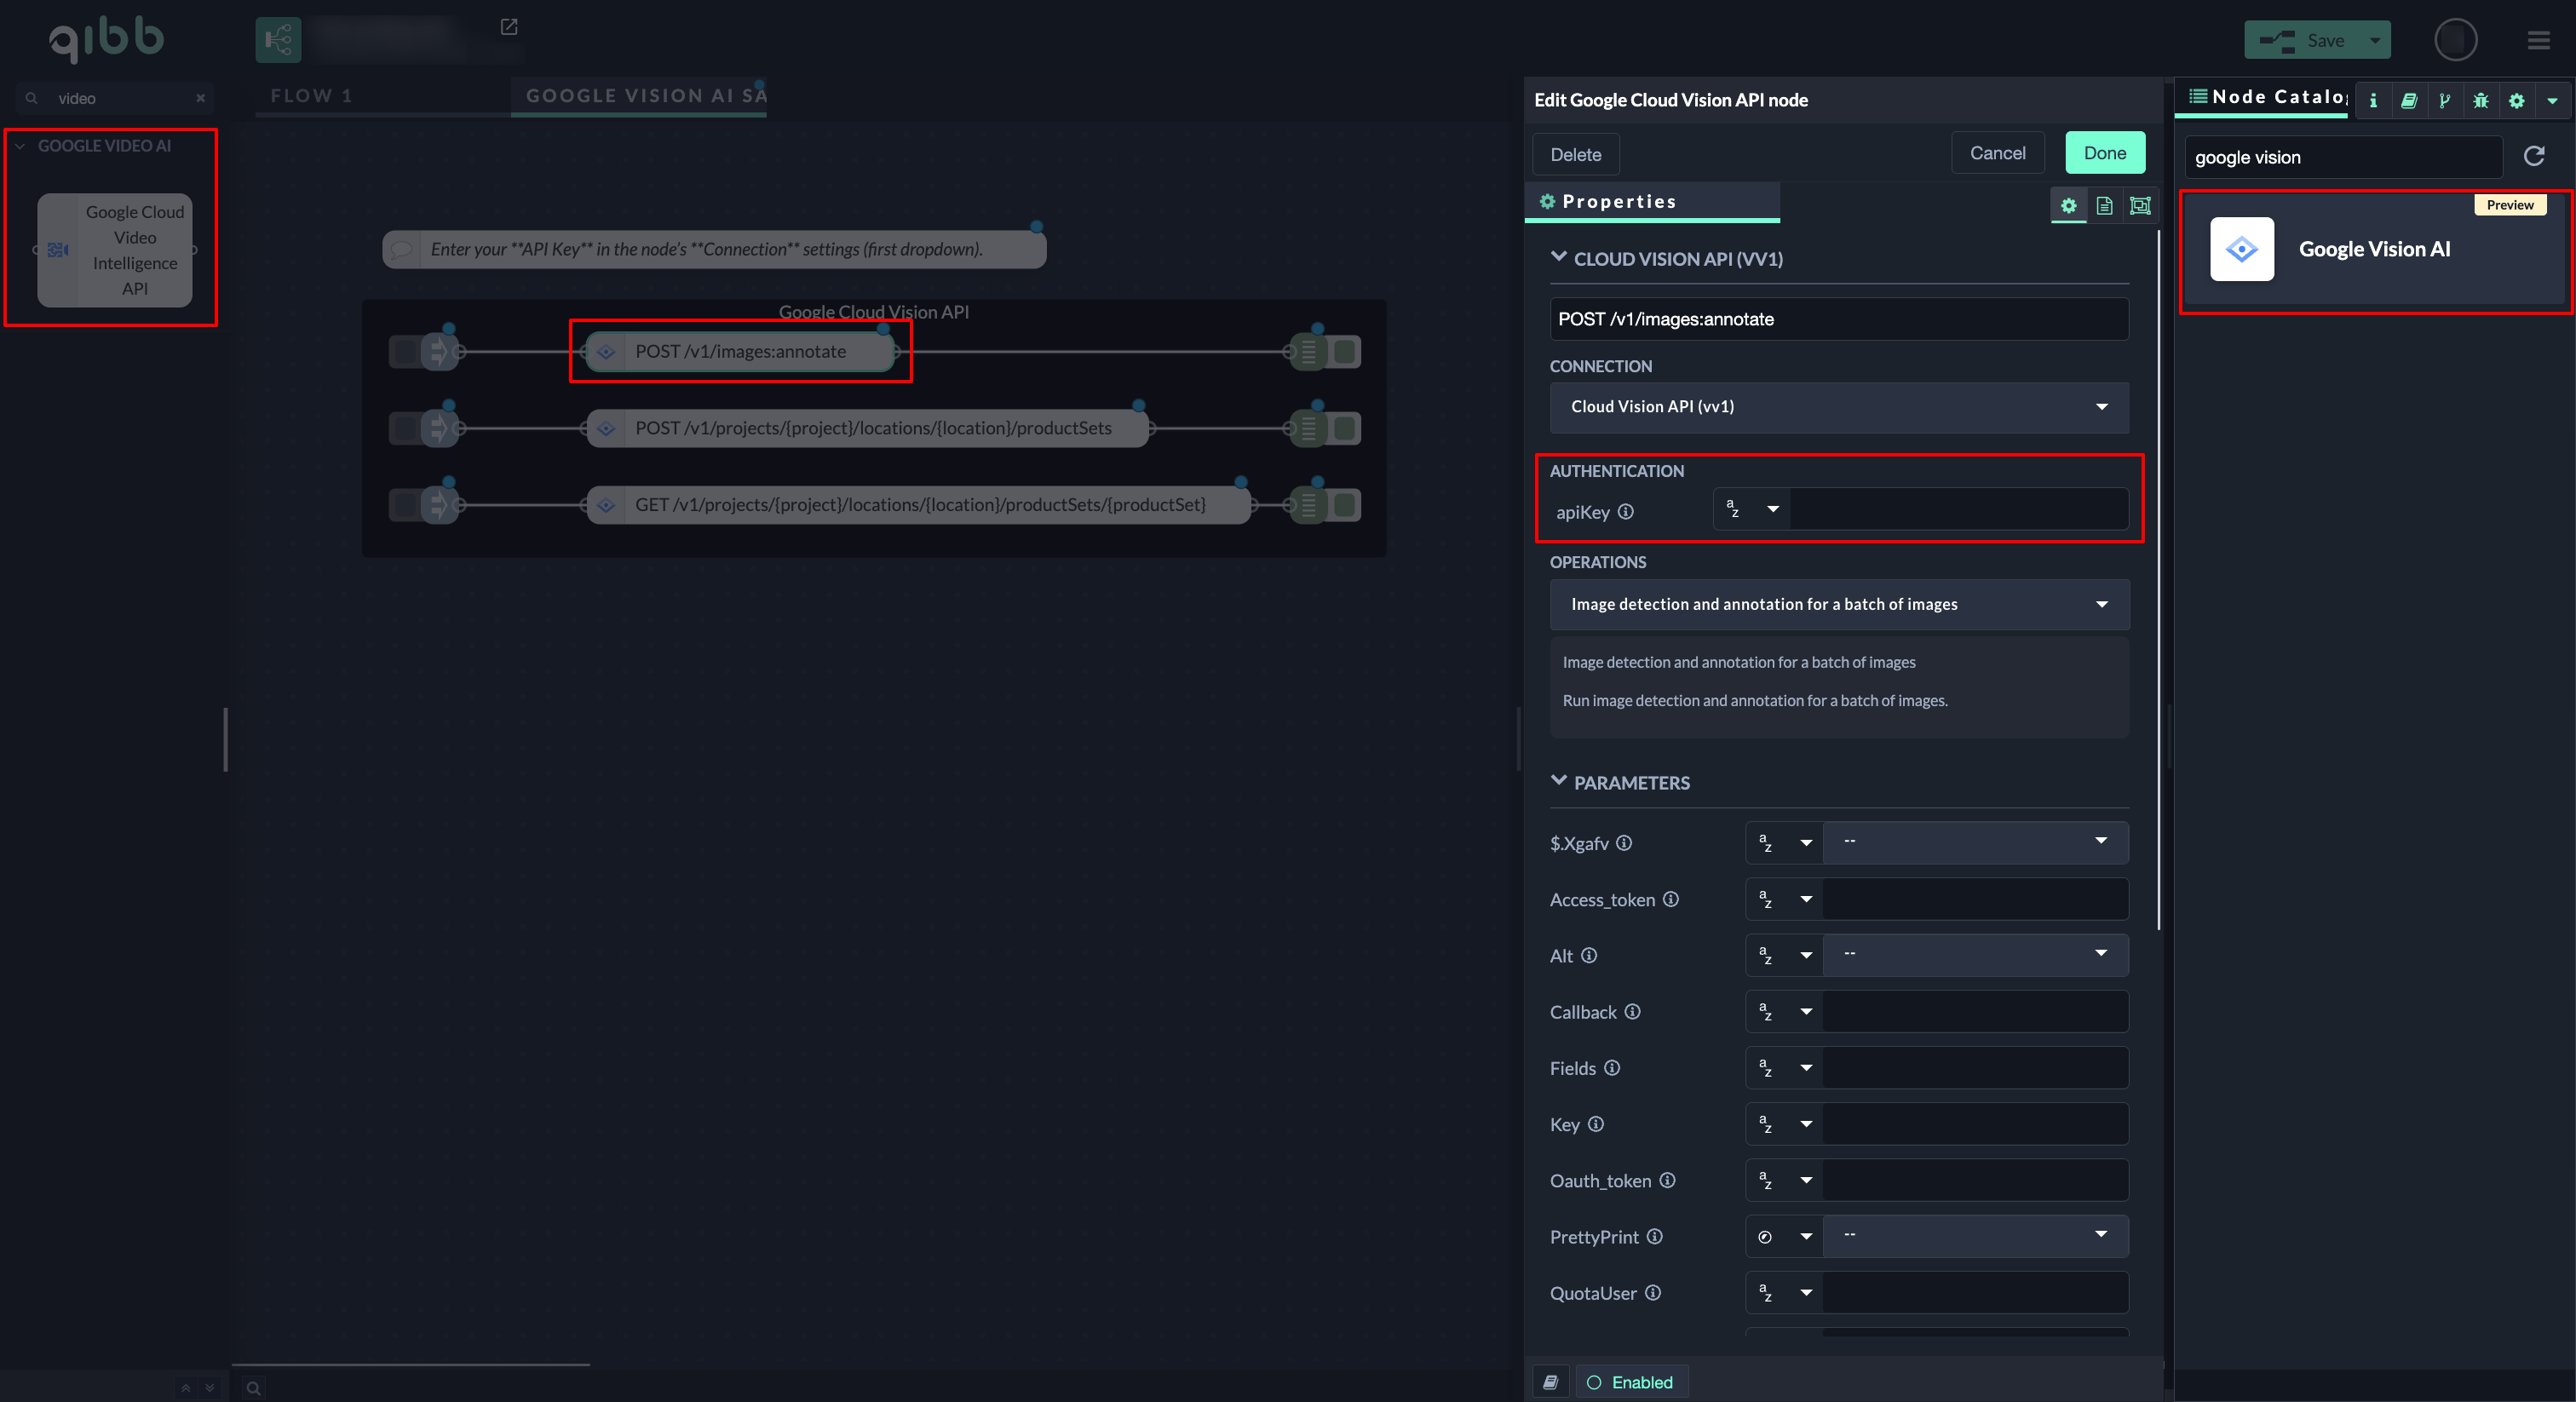Viewport: 2576px width, 1402px height.
Task: Open the git branch history icon
Action: [2445, 100]
